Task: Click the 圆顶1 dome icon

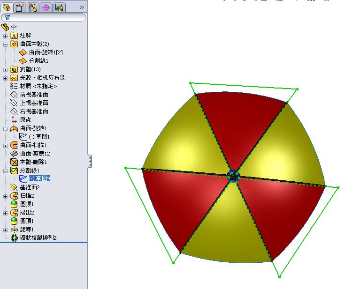Action: coord(14,204)
